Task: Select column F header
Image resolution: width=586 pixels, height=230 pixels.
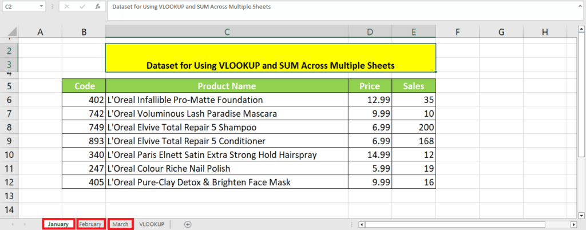Action: tap(457, 33)
